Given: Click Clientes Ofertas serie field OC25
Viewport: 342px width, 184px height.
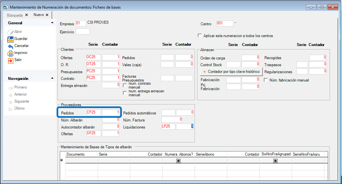Looking at the screenshot, I should click(94, 57).
